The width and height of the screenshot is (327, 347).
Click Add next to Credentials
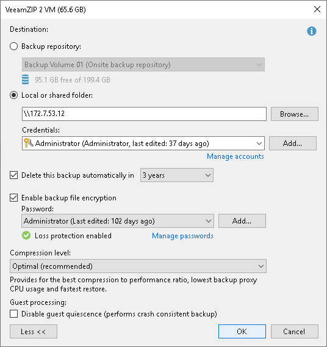coord(293,143)
